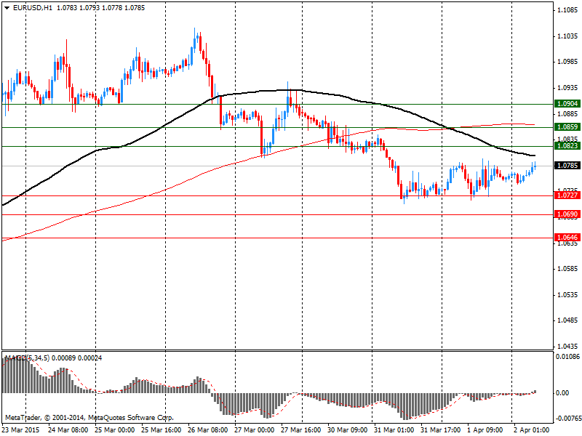582x436 pixels.
Task: Select the green 1.0823 resistance price tag
Action: coord(567,146)
